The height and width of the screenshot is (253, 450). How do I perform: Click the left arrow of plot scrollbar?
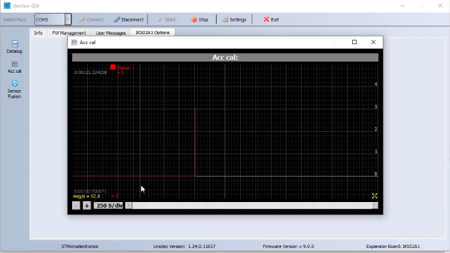[129, 205]
